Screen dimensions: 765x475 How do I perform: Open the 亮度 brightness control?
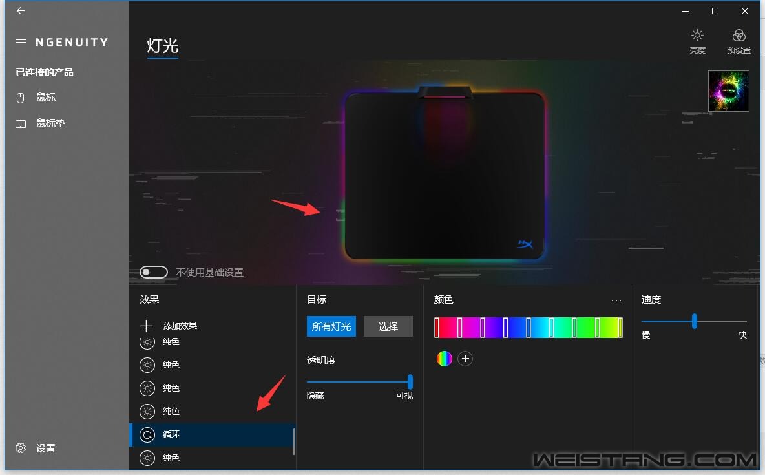698,41
